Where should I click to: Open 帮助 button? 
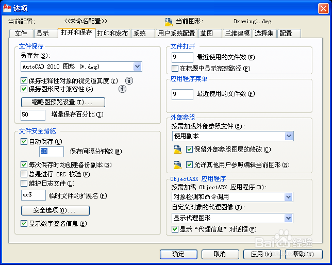click(304, 254)
